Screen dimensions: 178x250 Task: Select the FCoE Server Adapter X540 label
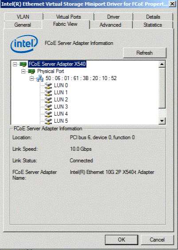click(x=57, y=64)
